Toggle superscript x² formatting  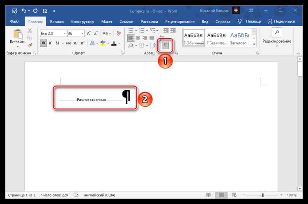click(x=83, y=43)
